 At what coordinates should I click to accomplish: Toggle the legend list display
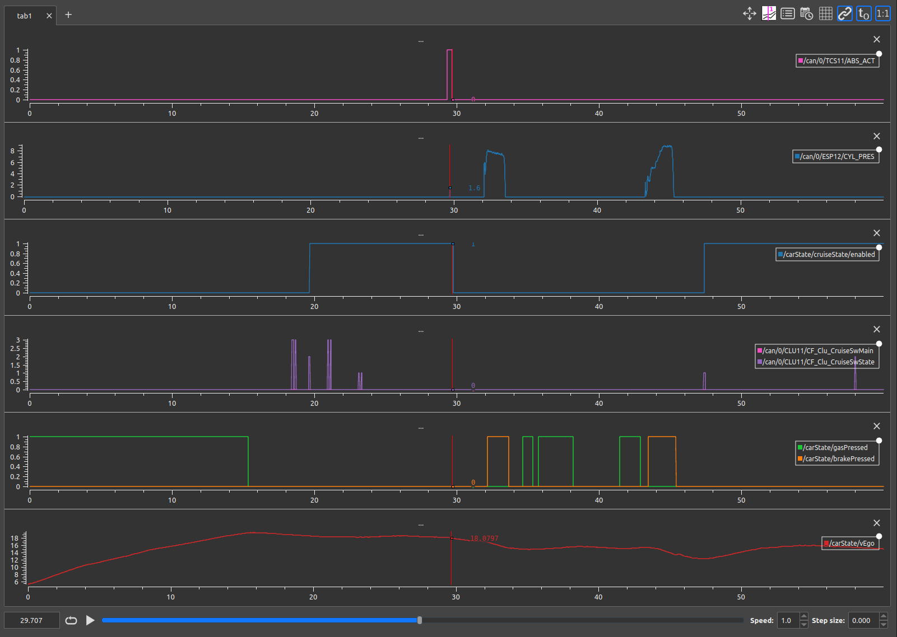pos(787,13)
